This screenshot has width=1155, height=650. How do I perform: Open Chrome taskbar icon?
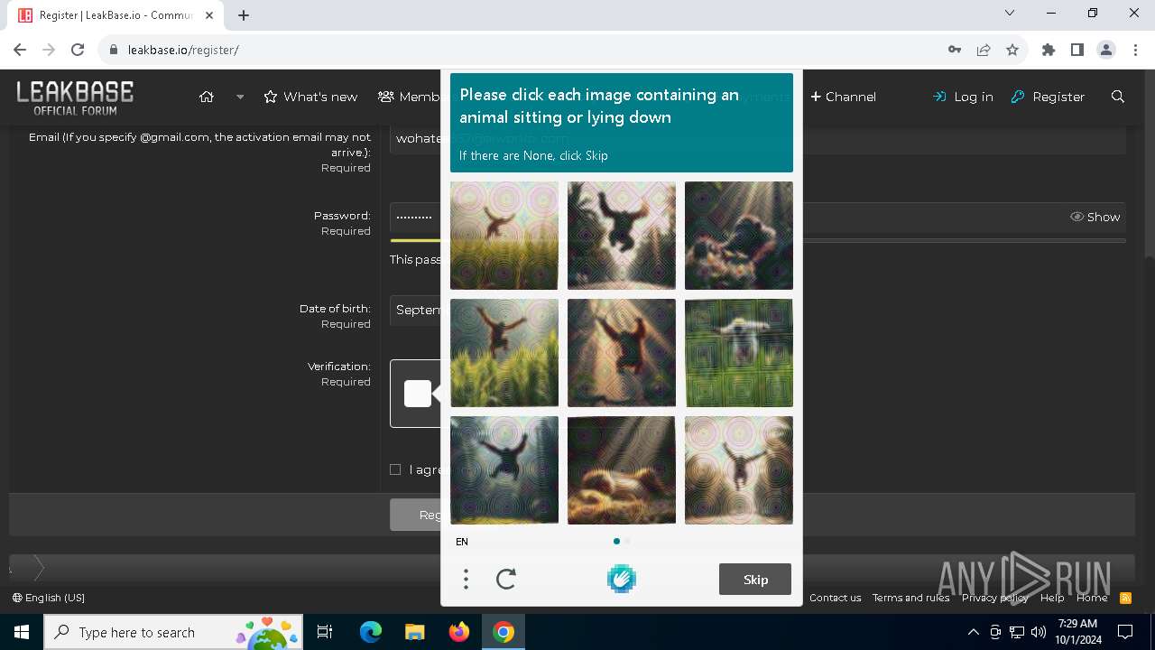pos(504,632)
